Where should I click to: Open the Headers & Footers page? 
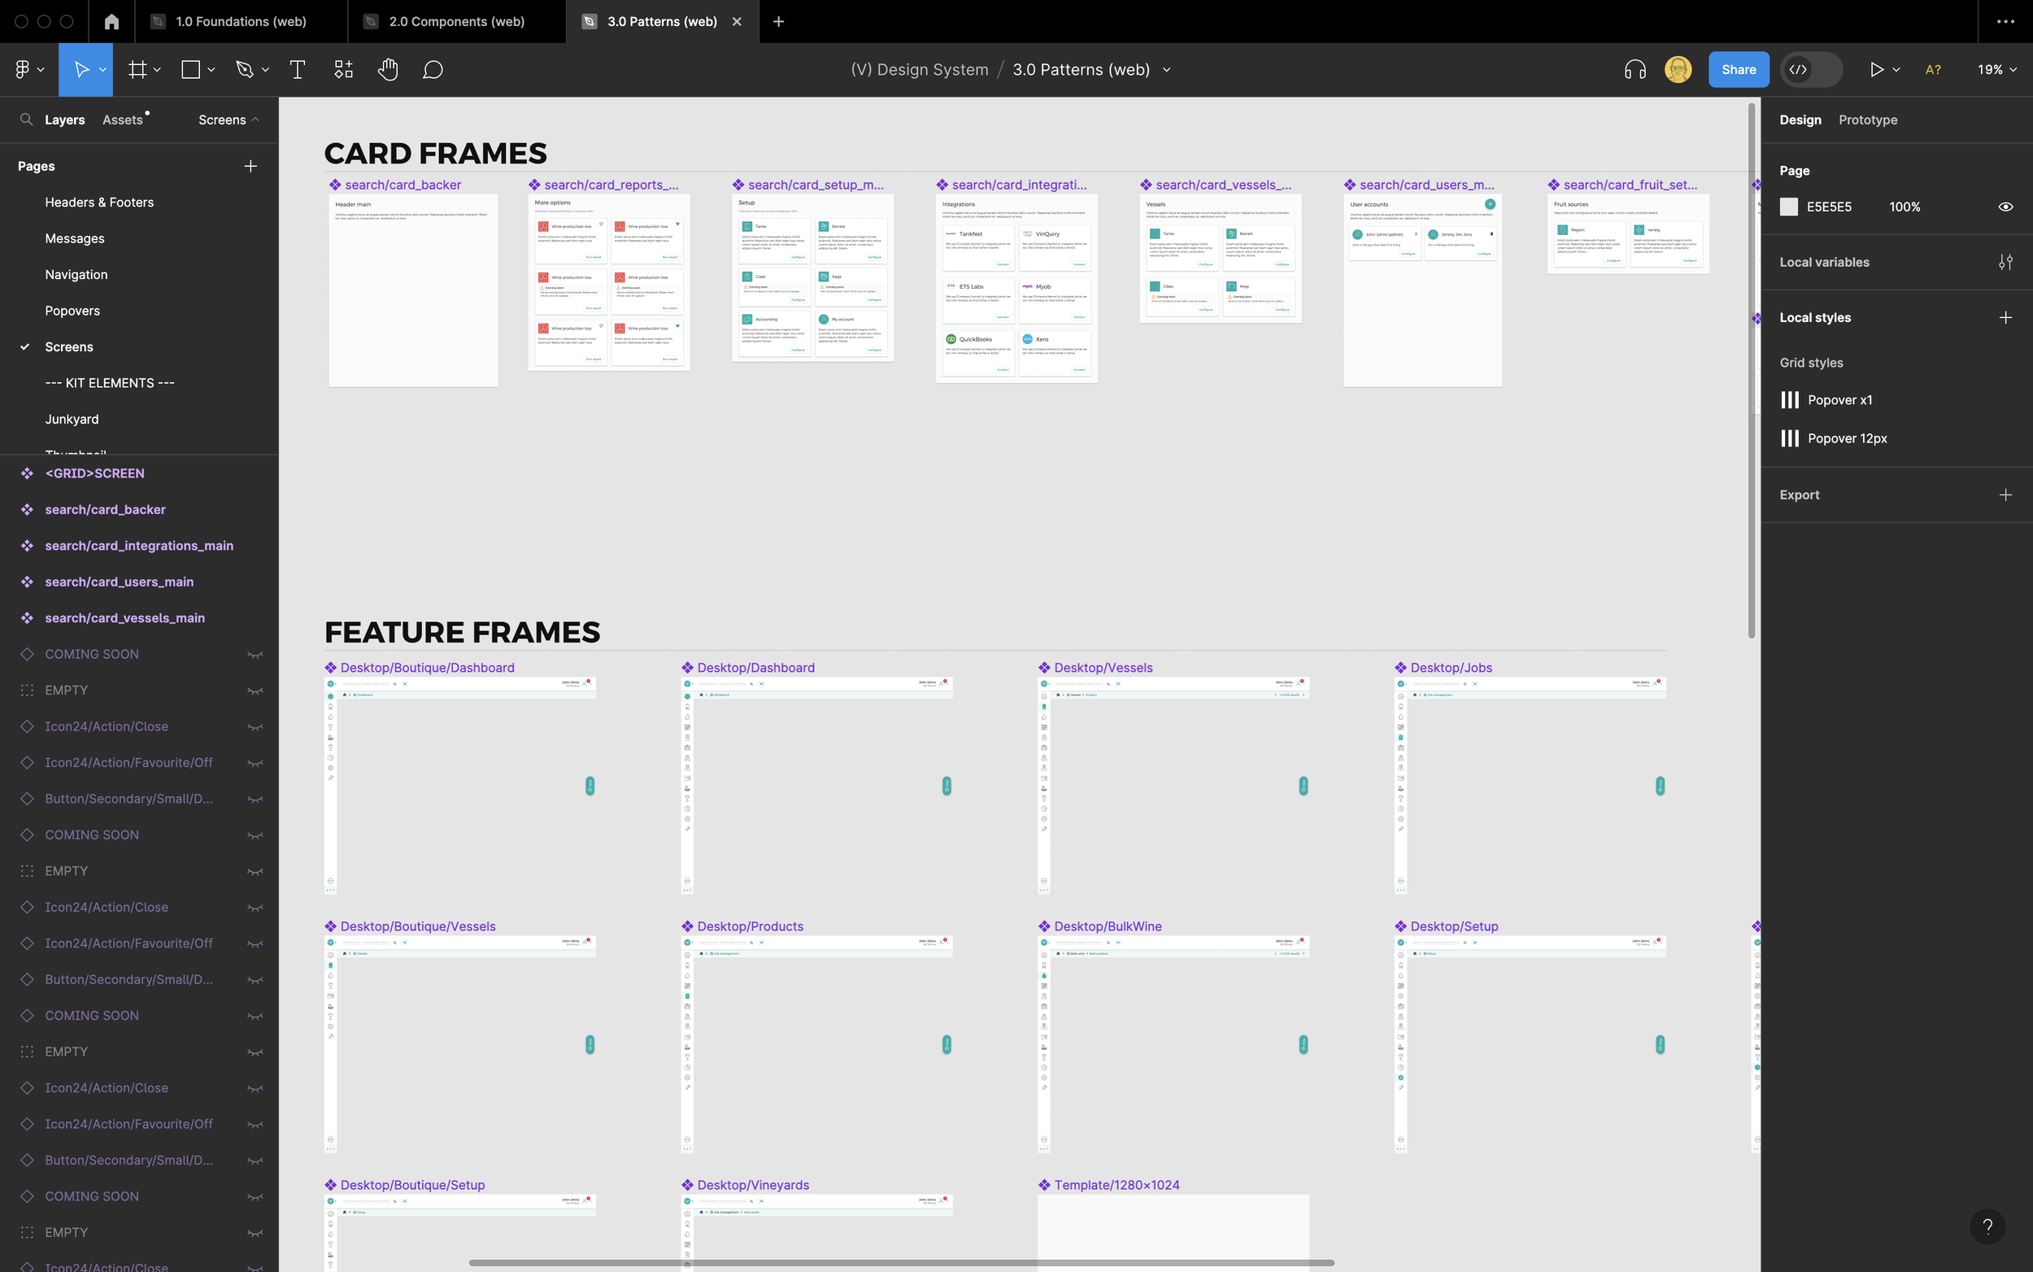(x=99, y=203)
